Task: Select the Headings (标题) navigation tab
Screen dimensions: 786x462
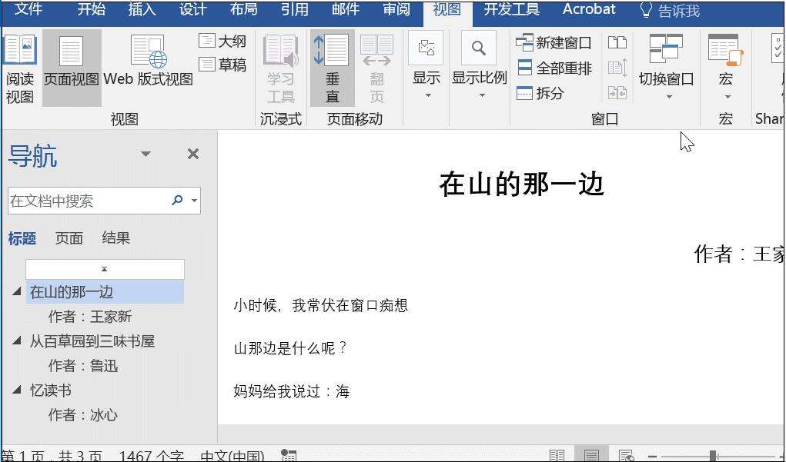Action: pos(22,238)
